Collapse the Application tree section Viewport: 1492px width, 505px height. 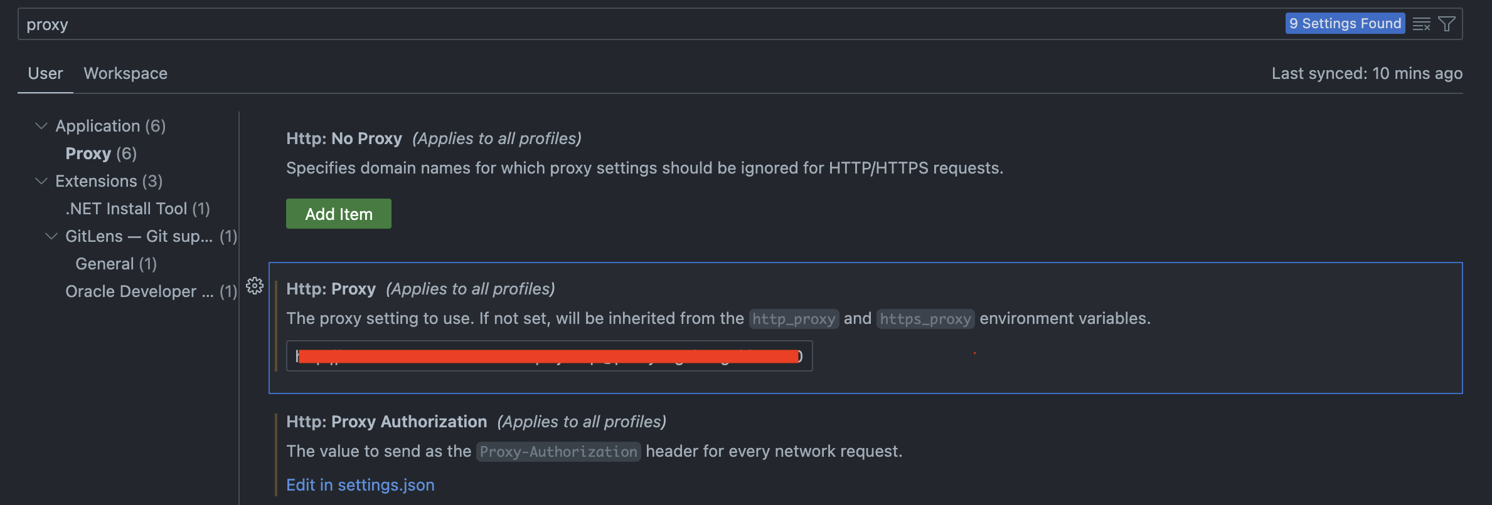41,126
